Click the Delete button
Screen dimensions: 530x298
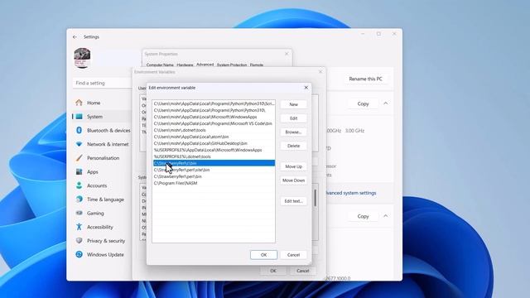click(x=293, y=146)
